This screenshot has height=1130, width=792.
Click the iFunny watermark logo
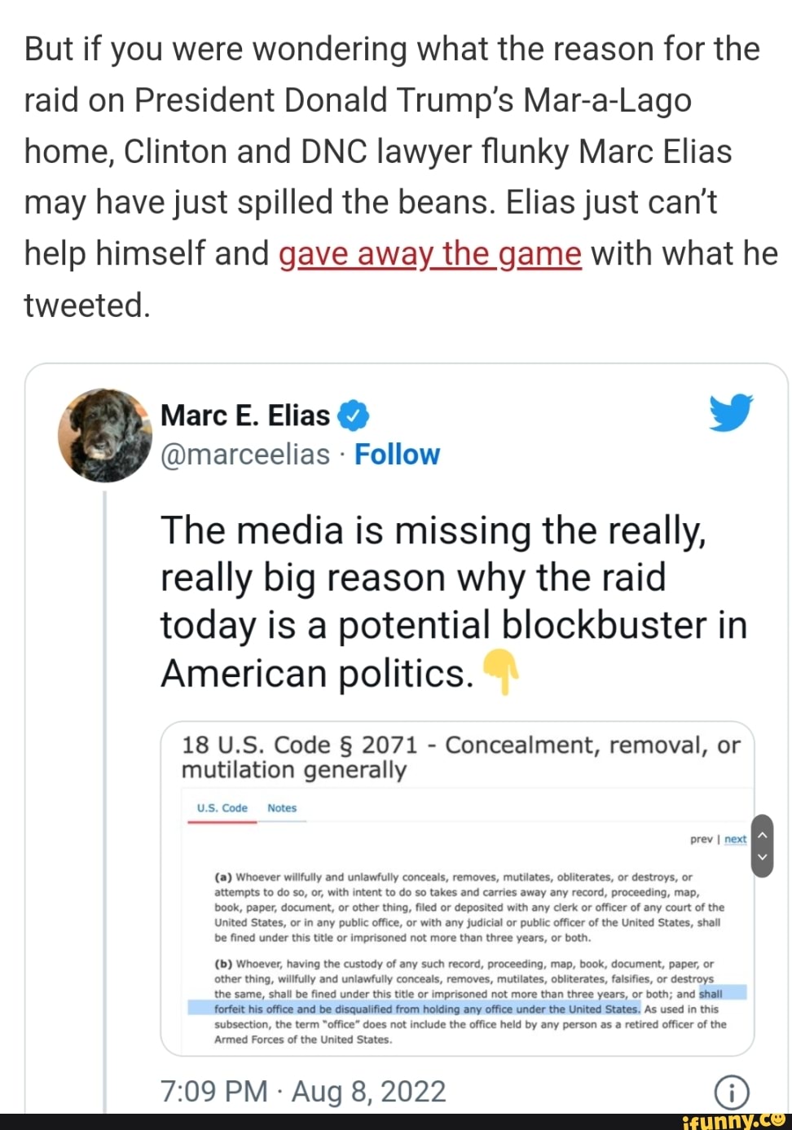732,1121
